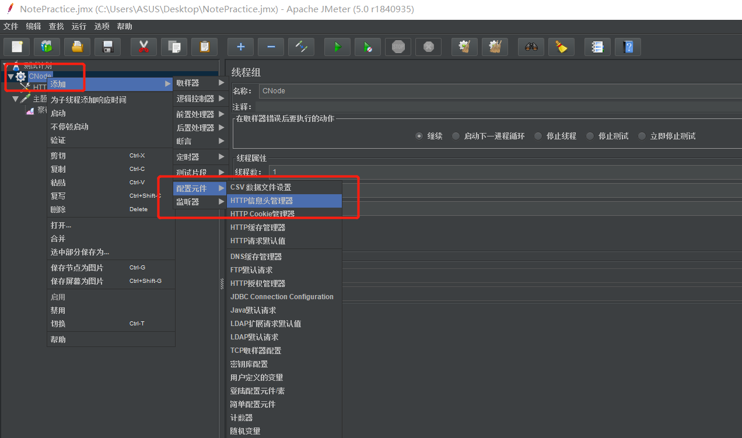Viewport: 742px width, 438px height.
Task: Click the Clear all results icon
Action: (x=495, y=47)
